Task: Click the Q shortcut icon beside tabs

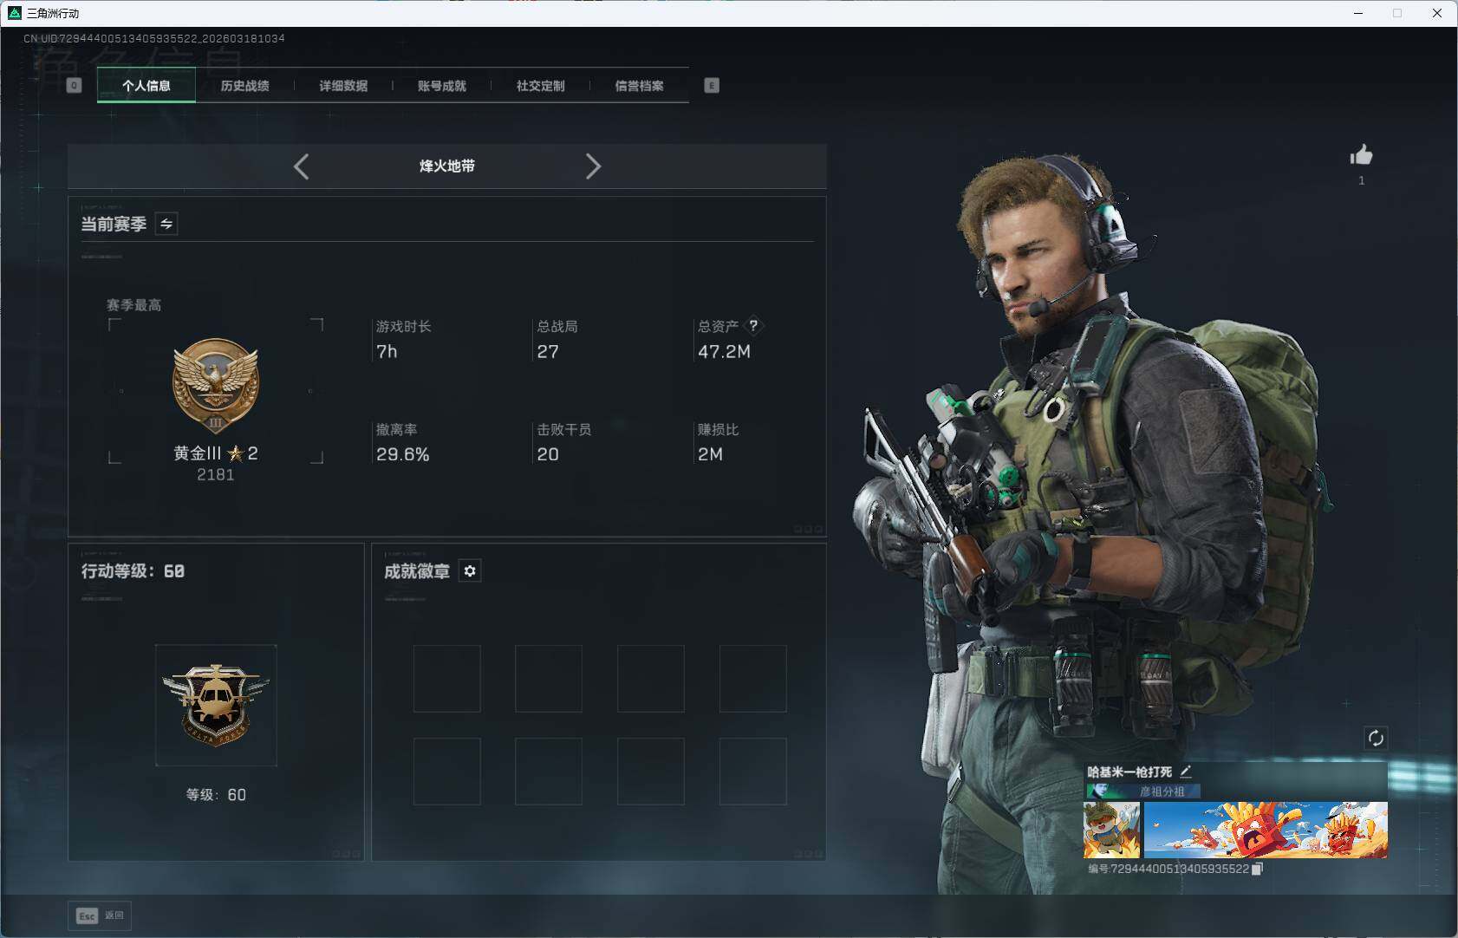Action: pyautogui.click(x=74, y=85)
